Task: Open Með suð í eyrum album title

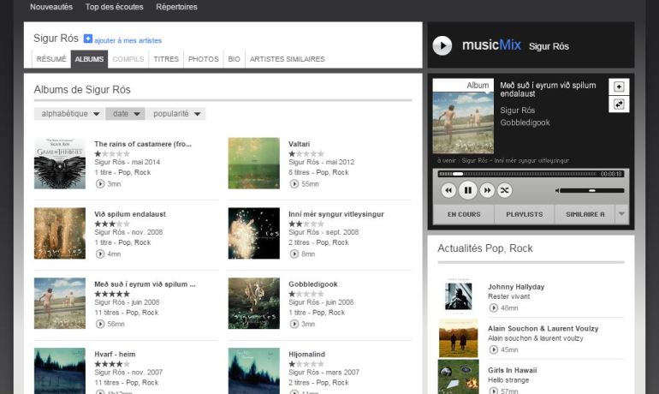Action: [x=145, y=284]
